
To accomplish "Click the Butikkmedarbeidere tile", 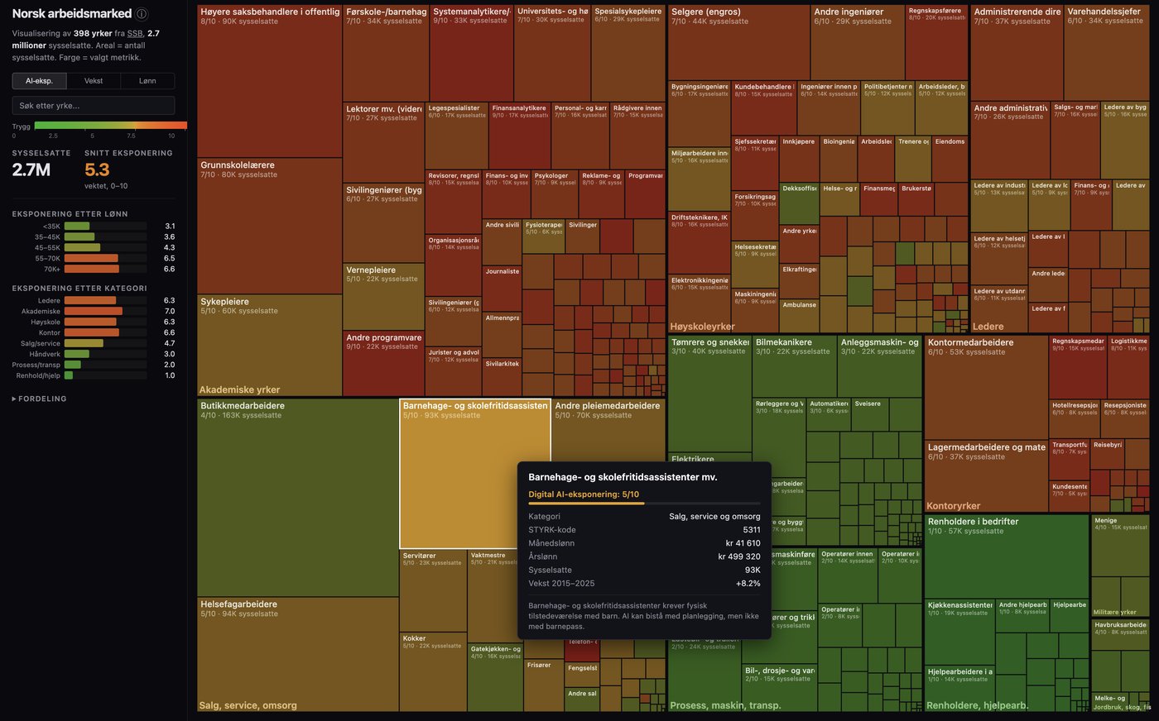I will pyautogui.click(x=298, y=498).
